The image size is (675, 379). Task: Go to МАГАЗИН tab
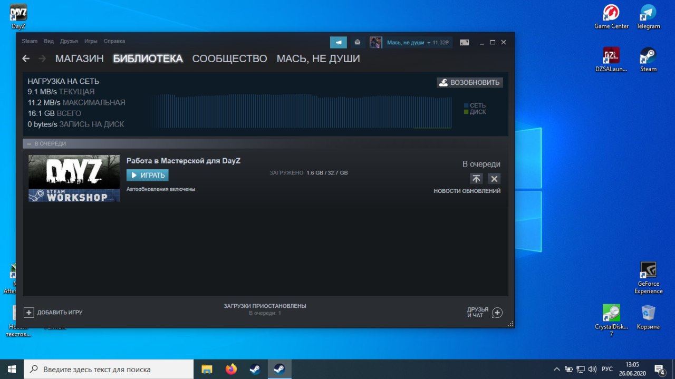[x=80, y=59]
